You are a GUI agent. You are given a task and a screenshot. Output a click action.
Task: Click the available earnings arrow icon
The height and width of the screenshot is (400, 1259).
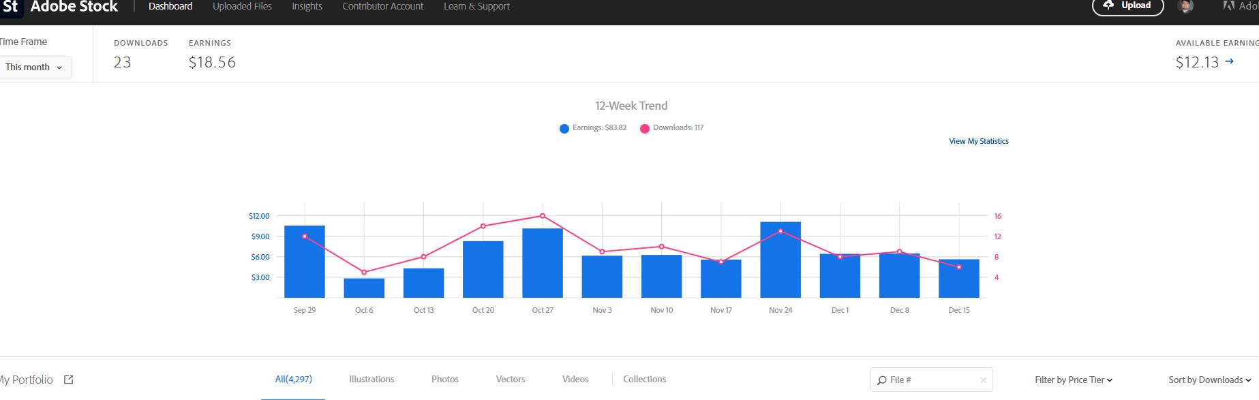(x=1229, y=61)
